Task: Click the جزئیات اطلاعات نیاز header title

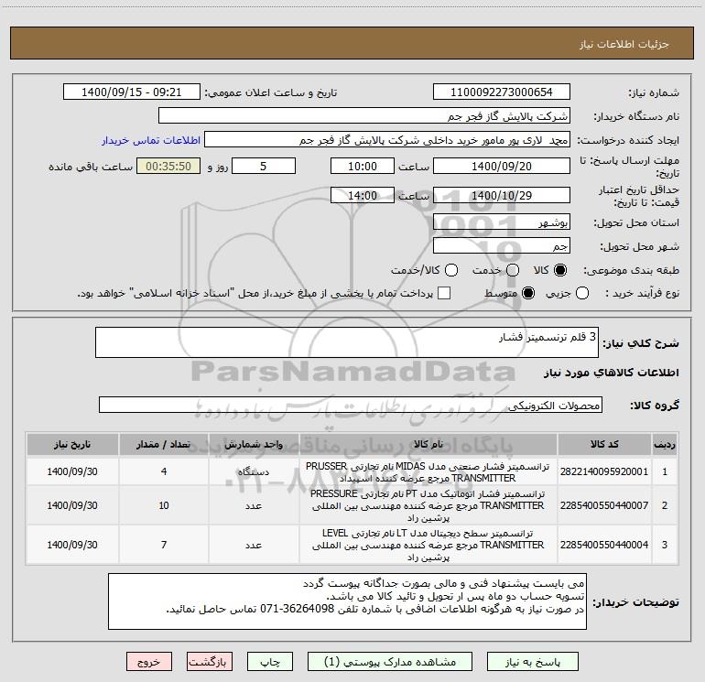Action: click(x=624, y=44)
